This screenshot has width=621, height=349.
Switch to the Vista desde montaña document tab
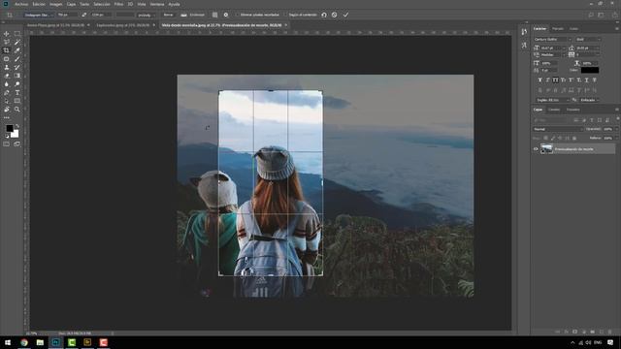224,25
